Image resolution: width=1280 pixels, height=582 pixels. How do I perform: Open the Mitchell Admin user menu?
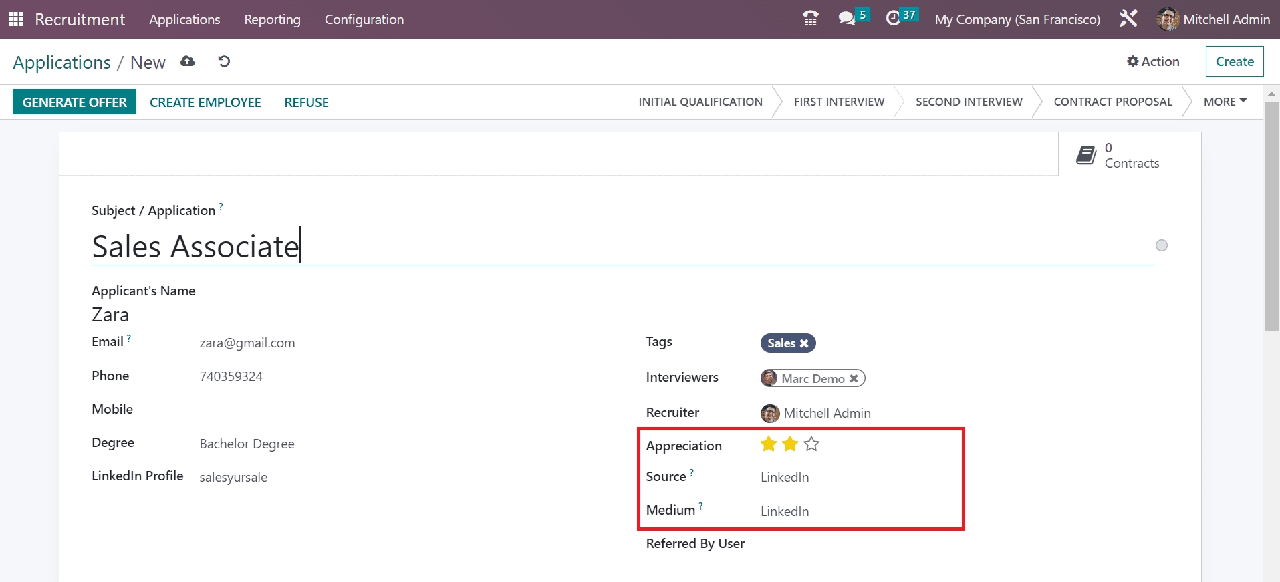[x=1213, y=19]
